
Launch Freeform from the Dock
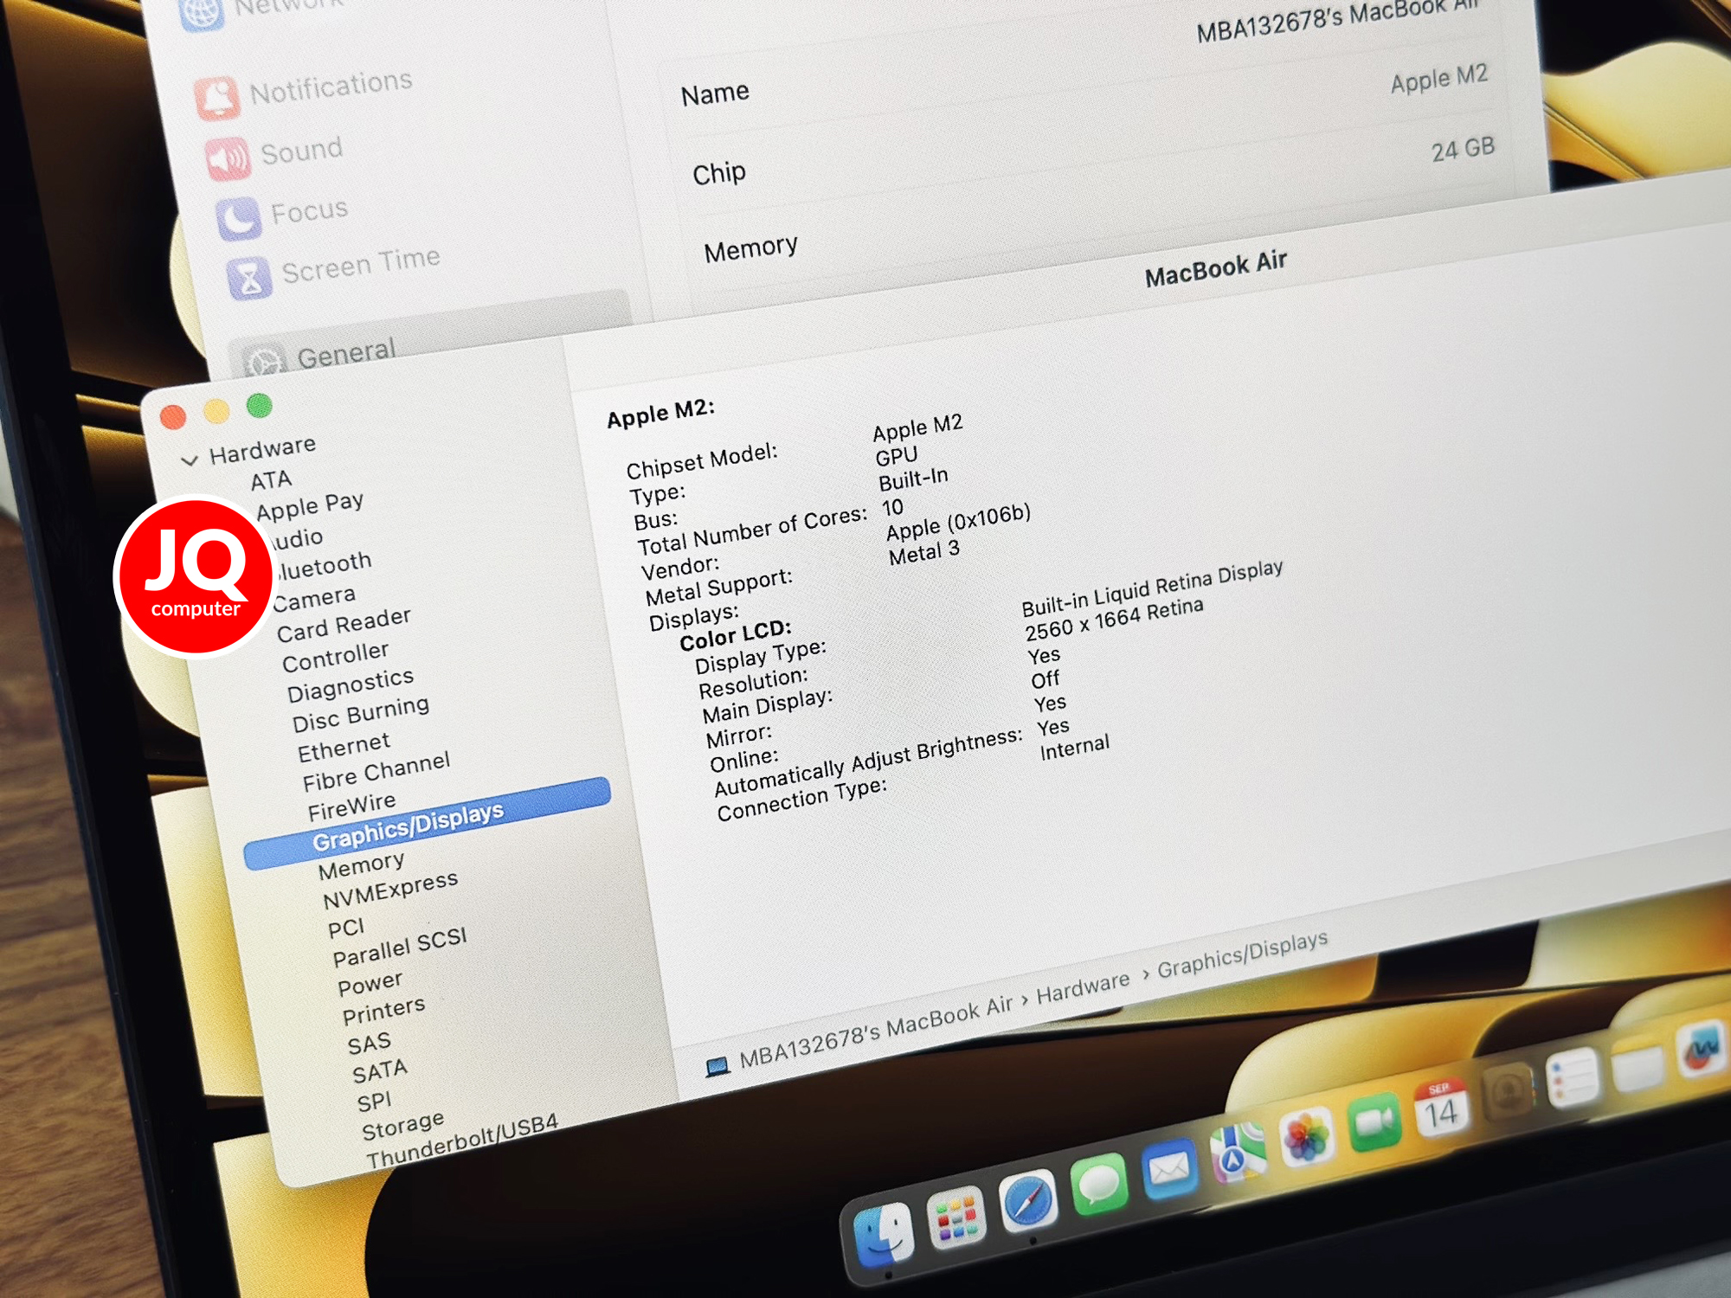(1702, 1050)
